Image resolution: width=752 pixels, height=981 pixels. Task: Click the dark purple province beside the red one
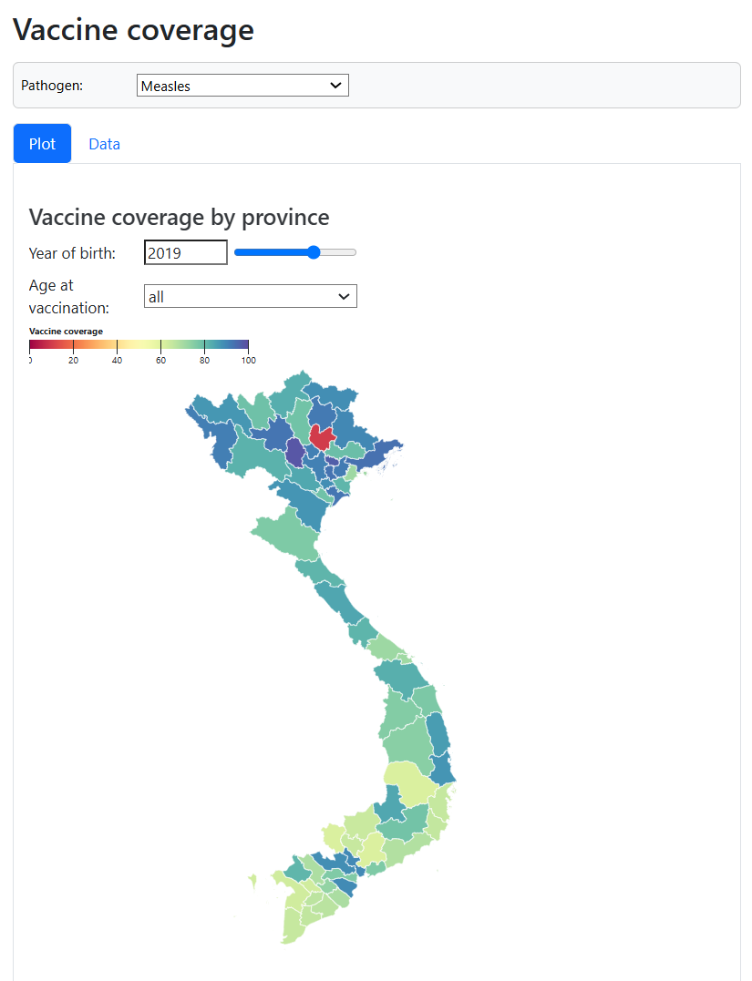click(295, 452)
